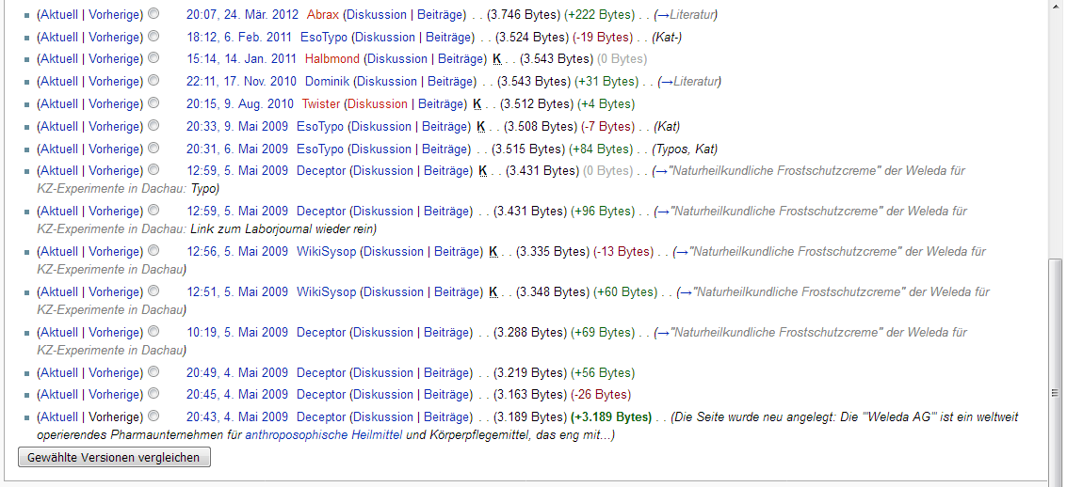
Task: Choose radio button for Twister's 9. Aug. 2010 revision
Action: 154,103
